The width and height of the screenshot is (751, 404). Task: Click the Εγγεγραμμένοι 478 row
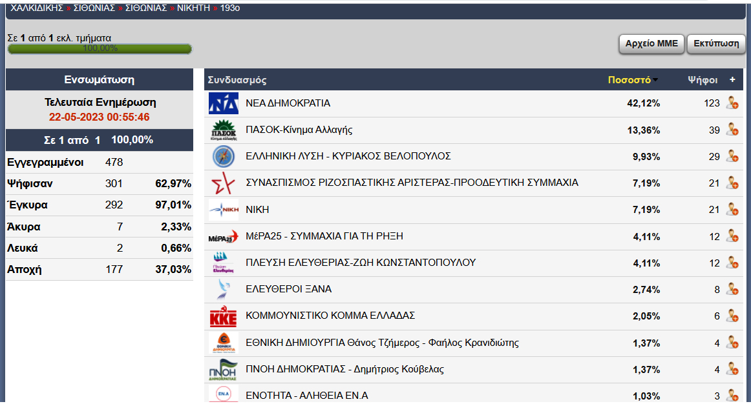point(99,163)
